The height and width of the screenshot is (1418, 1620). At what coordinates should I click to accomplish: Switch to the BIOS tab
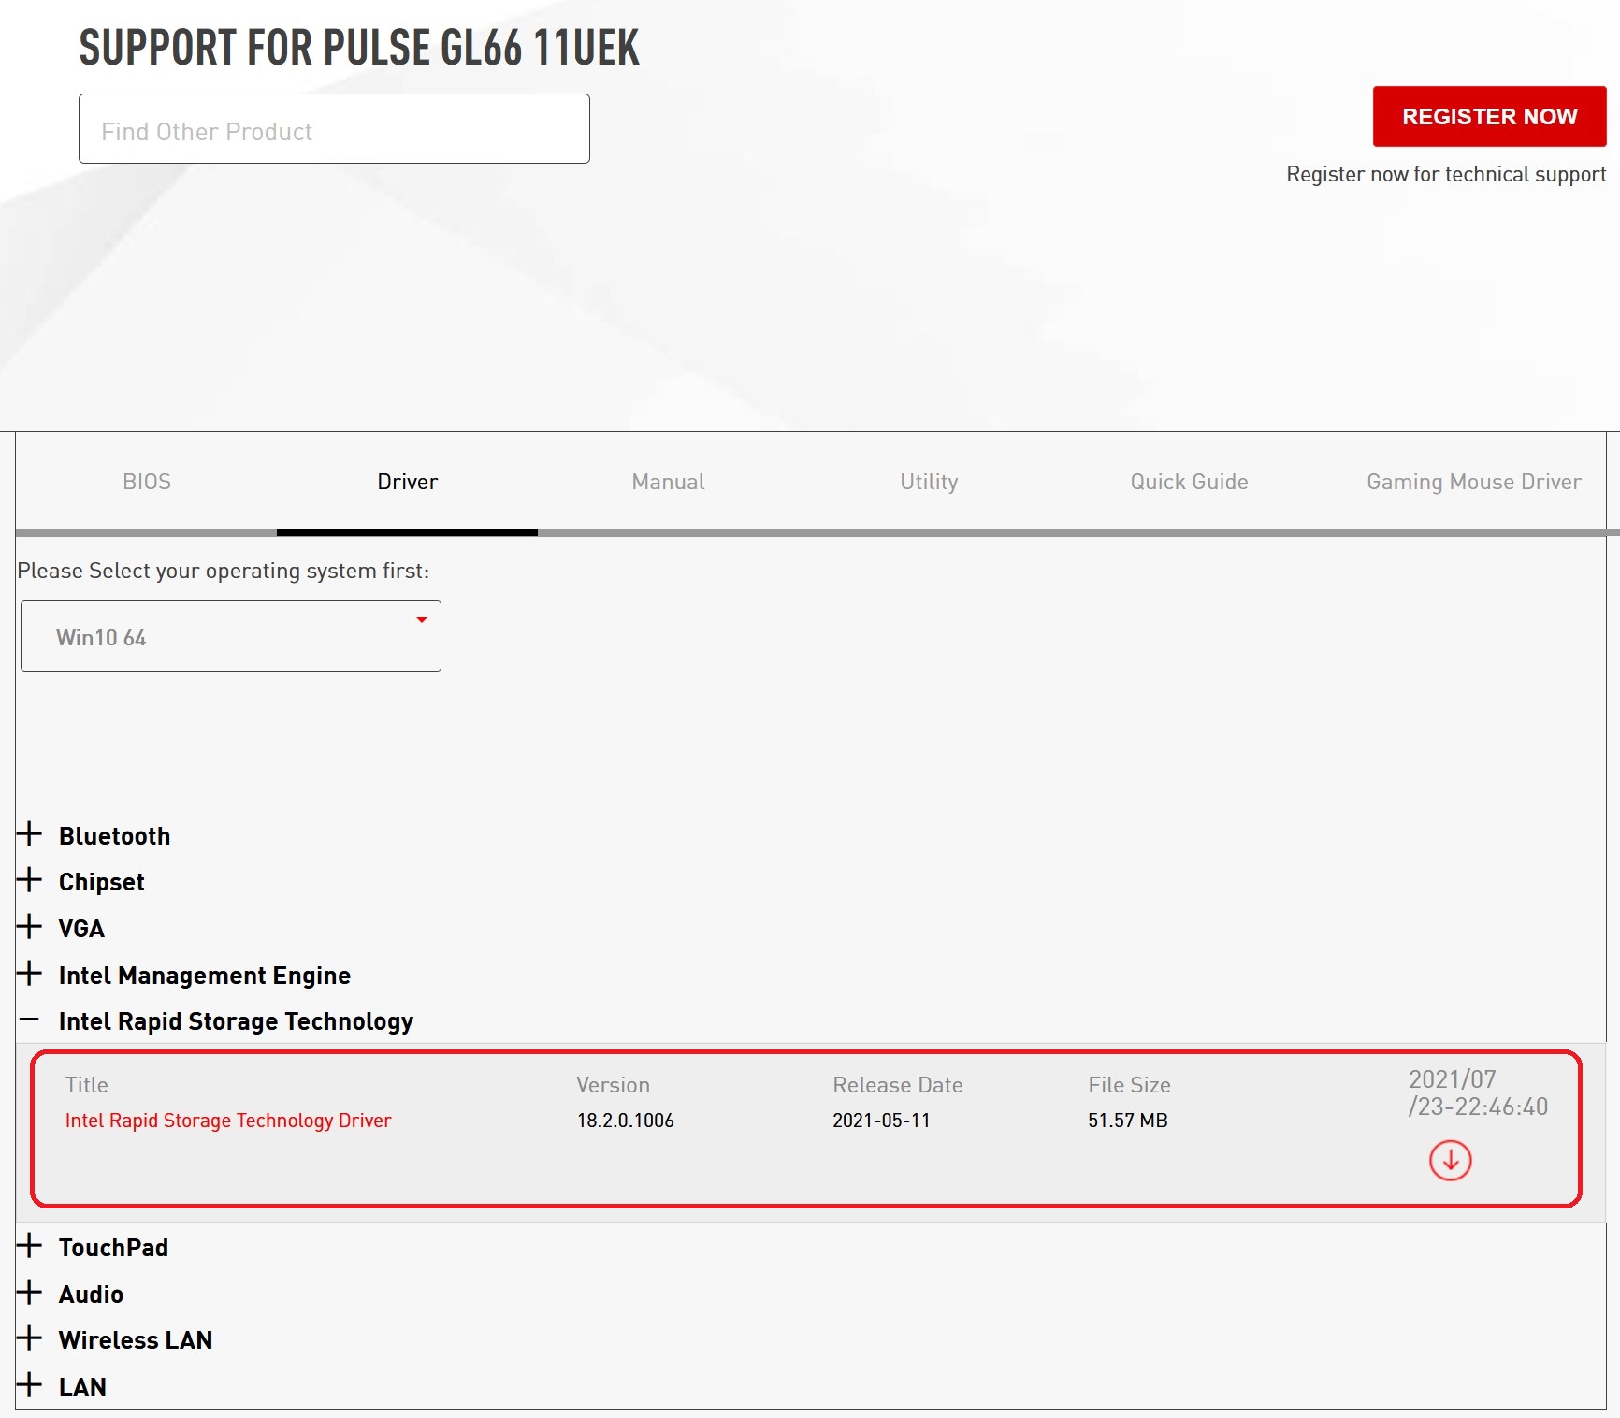(x=147, y=482)
